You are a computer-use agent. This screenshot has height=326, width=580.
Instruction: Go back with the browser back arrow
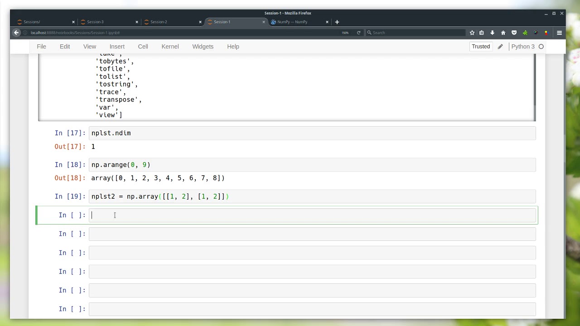[x=16, y=33]
